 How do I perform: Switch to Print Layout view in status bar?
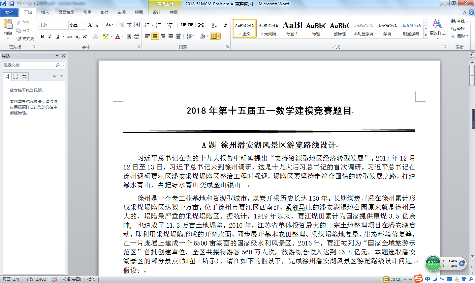(x=387, y=279)
